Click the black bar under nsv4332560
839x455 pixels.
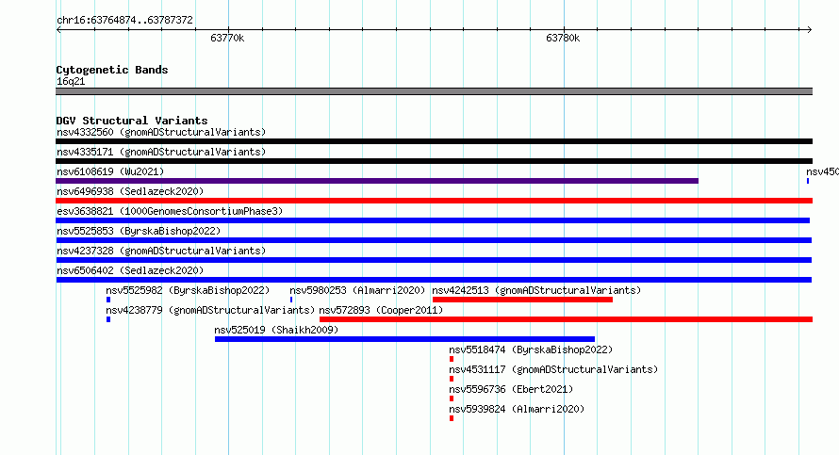coord(434,141)
